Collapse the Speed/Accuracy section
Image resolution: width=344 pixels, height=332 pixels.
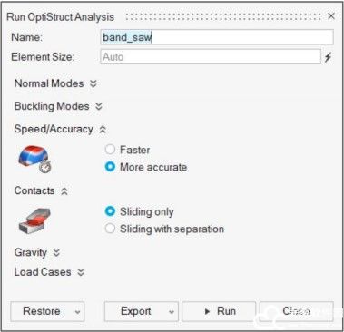(103, 130)
